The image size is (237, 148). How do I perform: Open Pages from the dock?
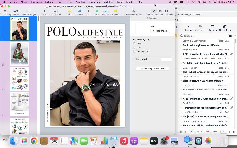click(x=94, y=141)
